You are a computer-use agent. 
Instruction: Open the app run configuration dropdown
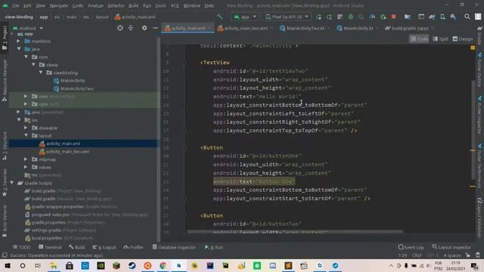245,17
